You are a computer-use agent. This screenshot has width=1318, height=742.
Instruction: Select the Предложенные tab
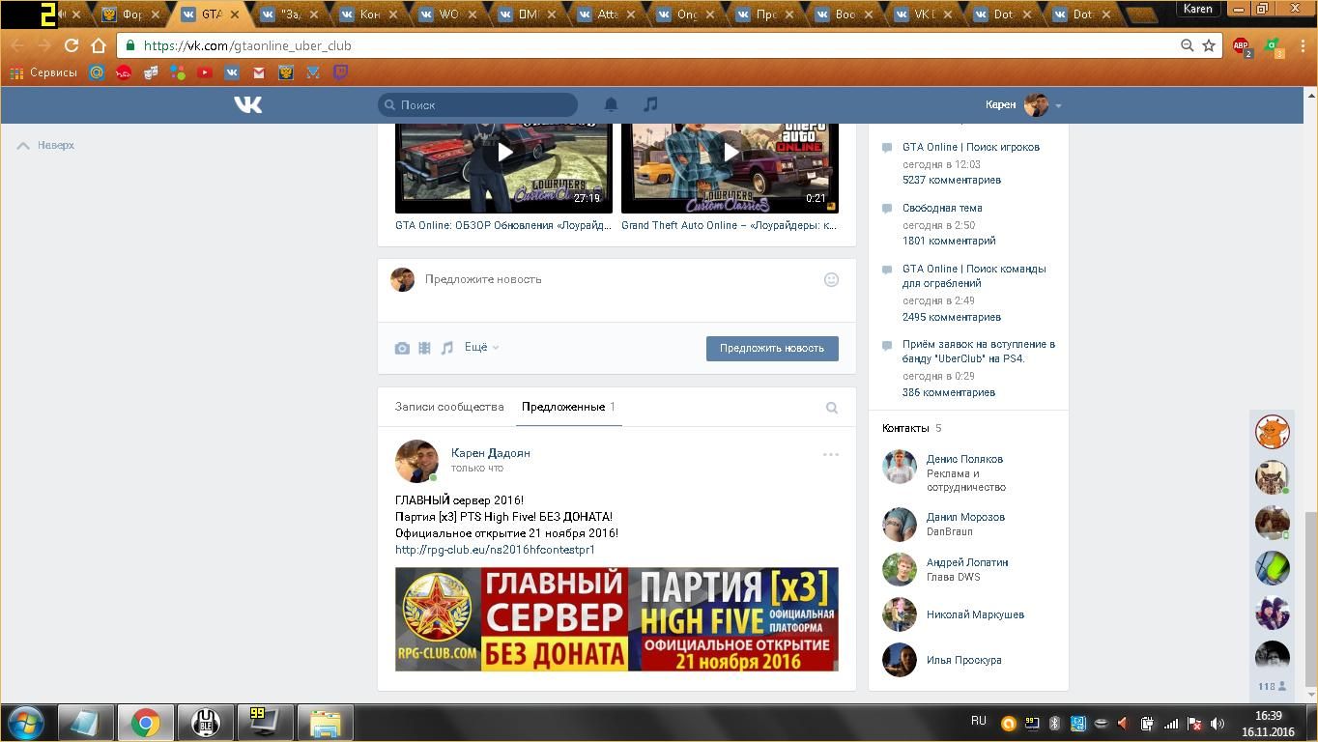point(568,407)
